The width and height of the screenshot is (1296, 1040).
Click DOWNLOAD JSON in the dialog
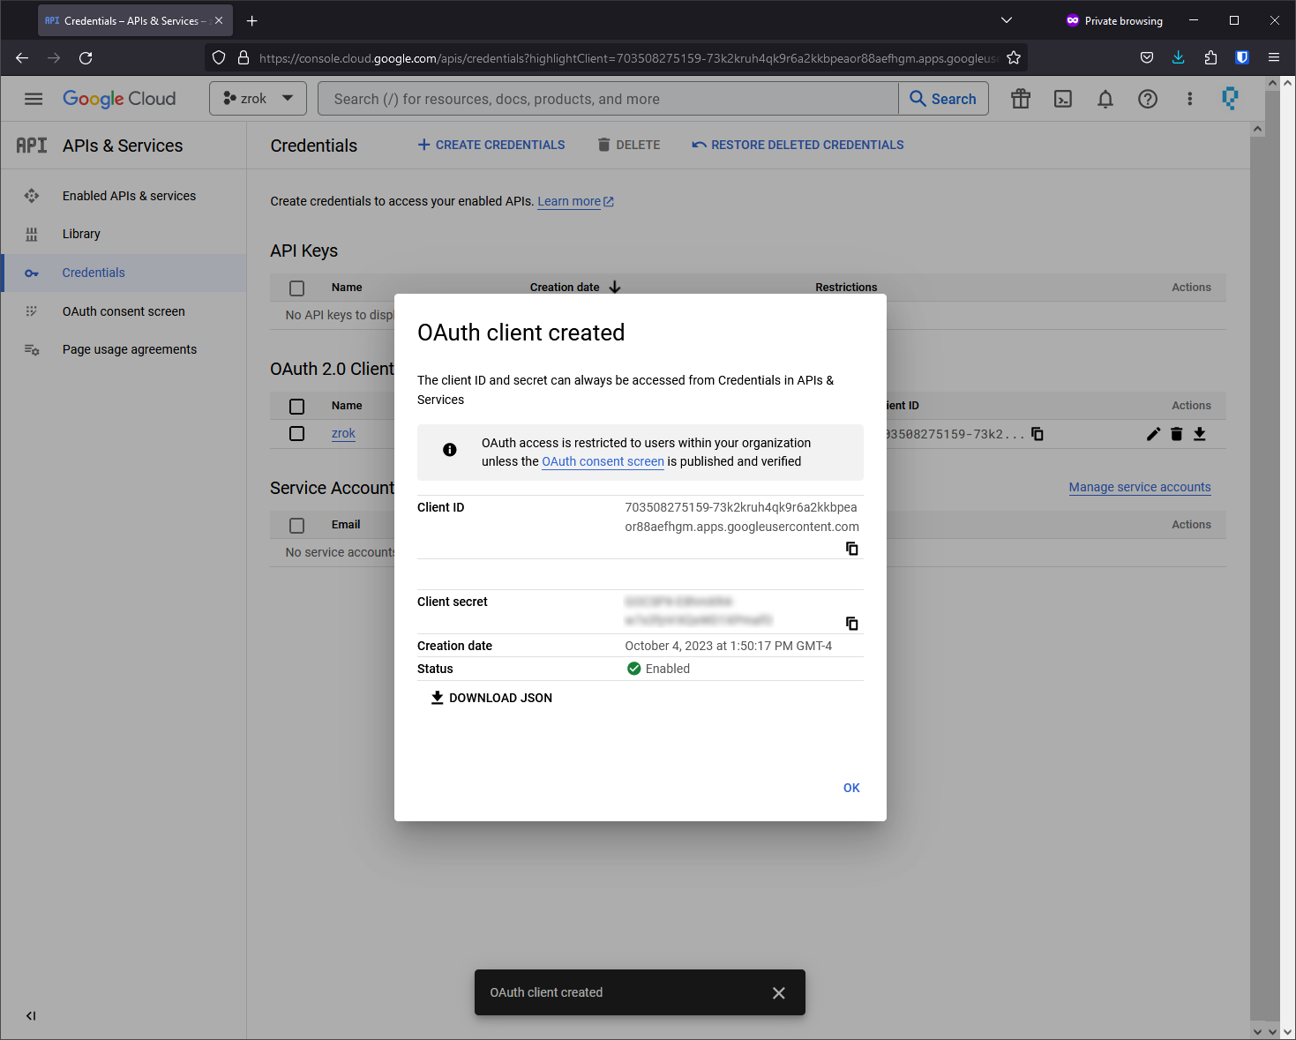click(491, 698)
